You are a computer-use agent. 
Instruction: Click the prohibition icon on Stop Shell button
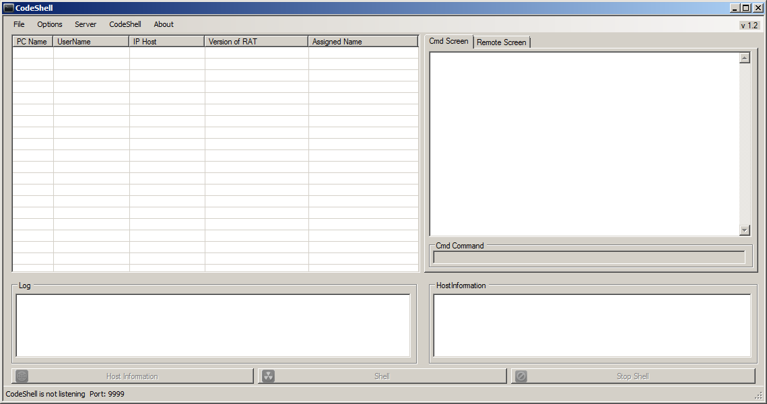(521, 376)
